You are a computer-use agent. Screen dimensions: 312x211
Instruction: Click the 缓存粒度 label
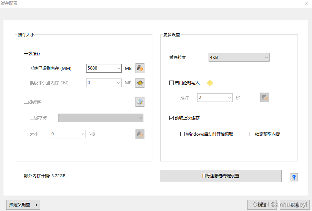178,57
